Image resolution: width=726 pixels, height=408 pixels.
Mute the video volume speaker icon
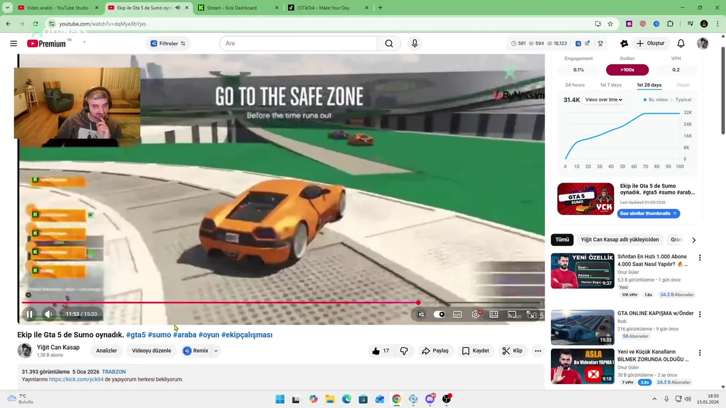point(49,314)
